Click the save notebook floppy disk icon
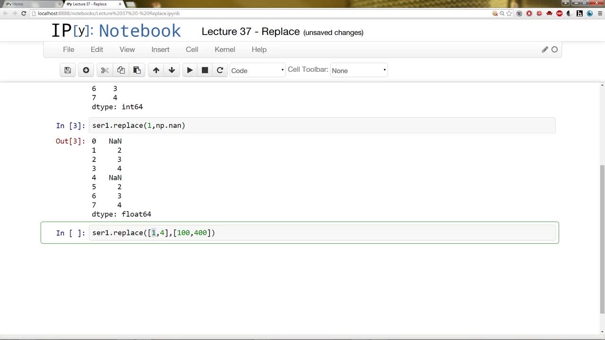The width and height of the screenshot is (605, 340). click(x=68, y=70)
